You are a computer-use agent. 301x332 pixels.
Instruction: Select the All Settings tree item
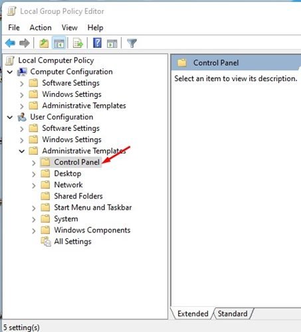(x=72, y=241)
